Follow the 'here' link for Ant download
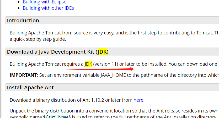 point(138,100)
